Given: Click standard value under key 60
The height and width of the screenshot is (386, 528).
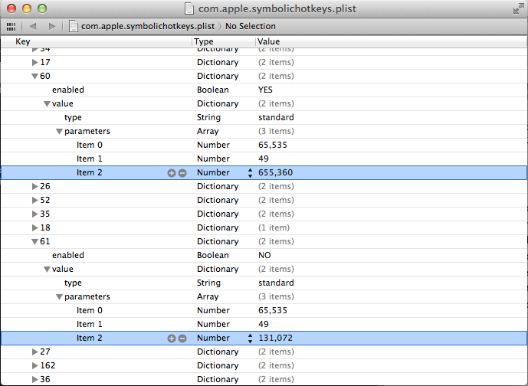Looking at the screenshot, I should [276, 117].
